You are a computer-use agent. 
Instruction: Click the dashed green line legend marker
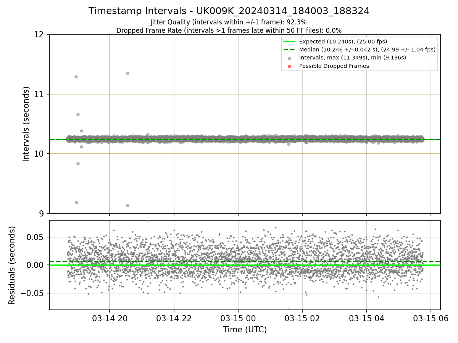(x=289, y=50)
